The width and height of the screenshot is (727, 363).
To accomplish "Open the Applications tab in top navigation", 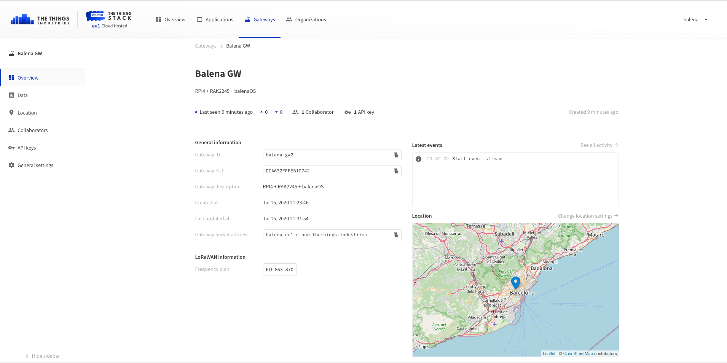I will tap(215, 20).
